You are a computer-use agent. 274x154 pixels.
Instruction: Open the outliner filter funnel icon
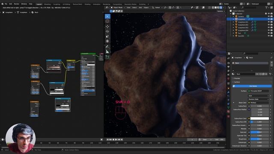click(x=266, y=8)
